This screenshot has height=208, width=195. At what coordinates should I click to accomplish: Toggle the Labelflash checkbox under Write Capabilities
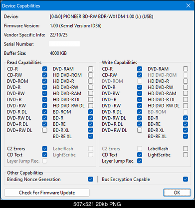coord(186,149)
